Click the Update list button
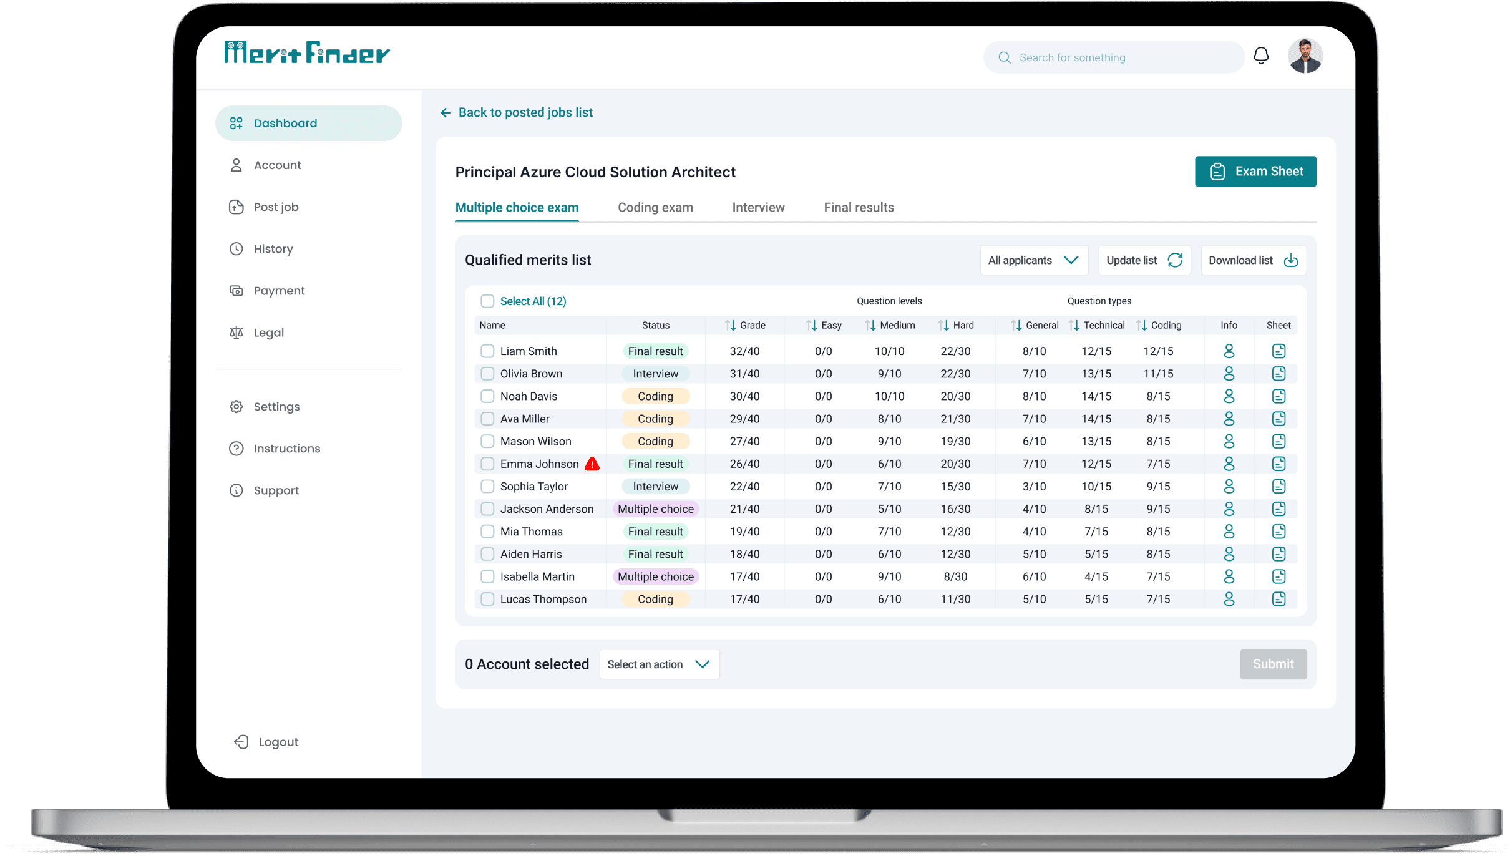 [1144, 260]
